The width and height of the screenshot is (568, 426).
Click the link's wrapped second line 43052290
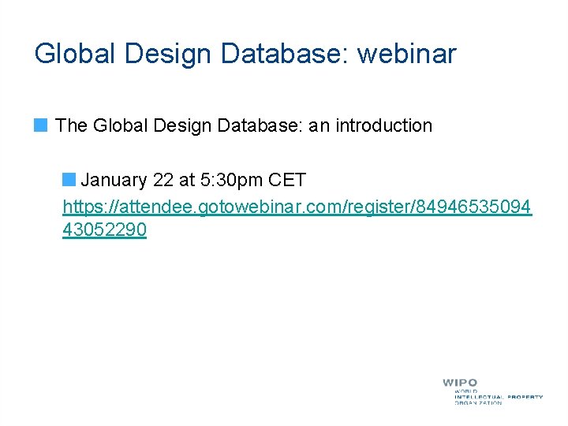pyautogui.click(x=105, y=230)
